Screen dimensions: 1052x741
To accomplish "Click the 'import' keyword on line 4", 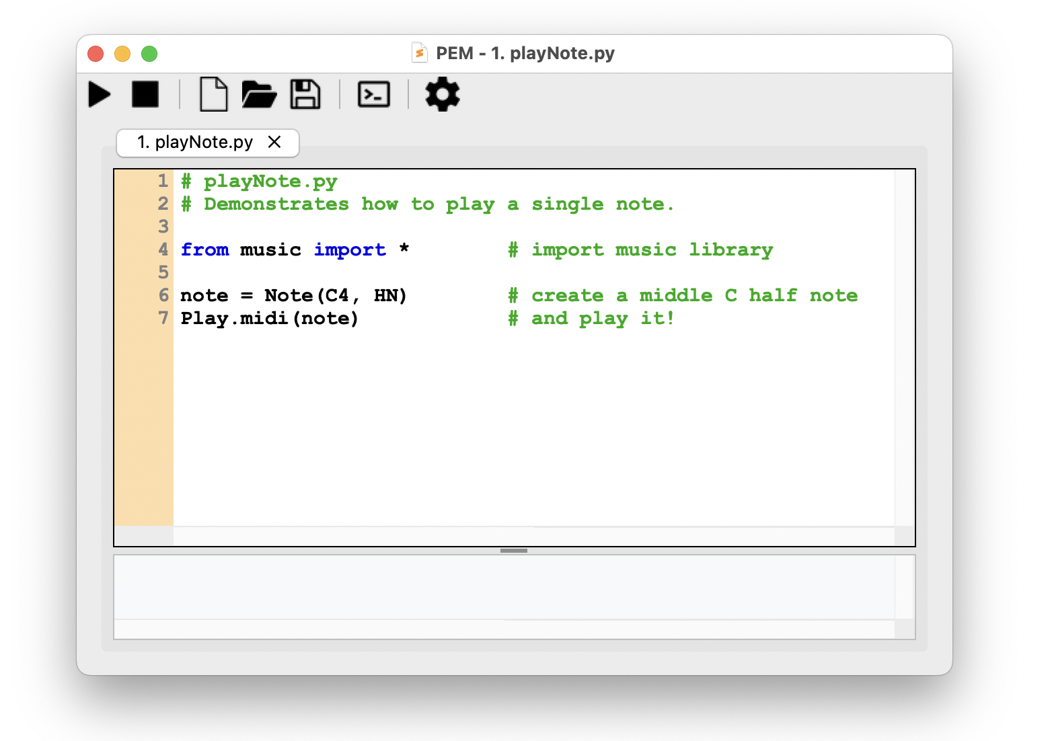I will tap(350, 250).
